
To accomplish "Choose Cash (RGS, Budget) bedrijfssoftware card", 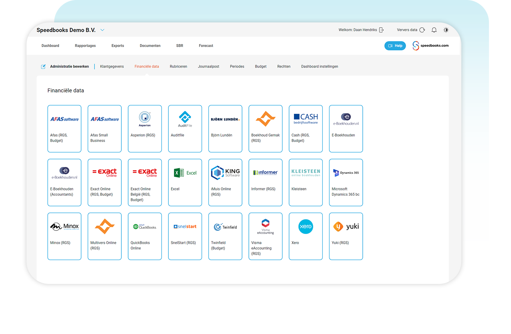I will pos(306,129).
